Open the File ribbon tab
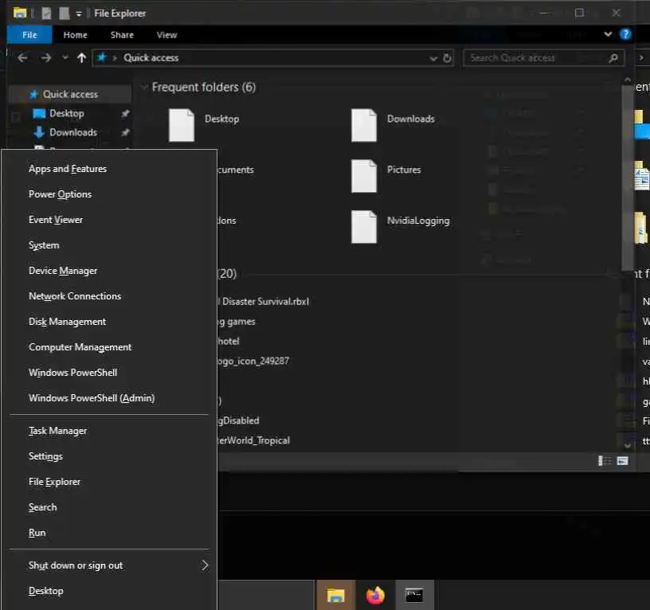 click(29, 35)
